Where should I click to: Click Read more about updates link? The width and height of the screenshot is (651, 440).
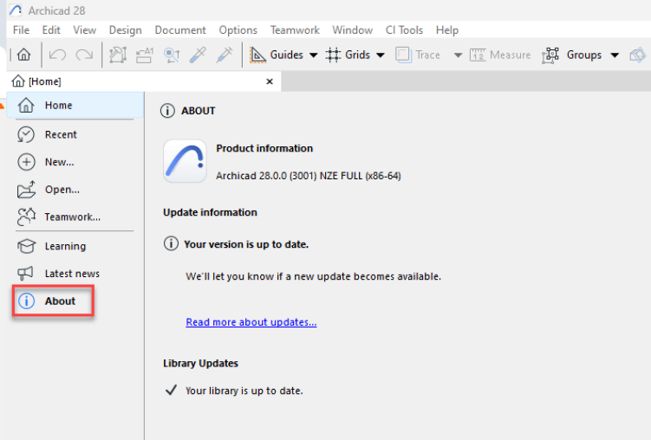(x=251, y=322)
